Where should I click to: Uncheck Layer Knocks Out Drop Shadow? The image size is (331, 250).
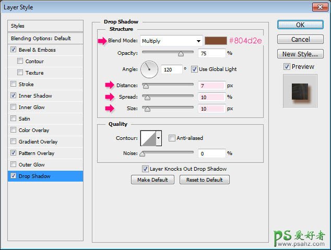[146, 169]
